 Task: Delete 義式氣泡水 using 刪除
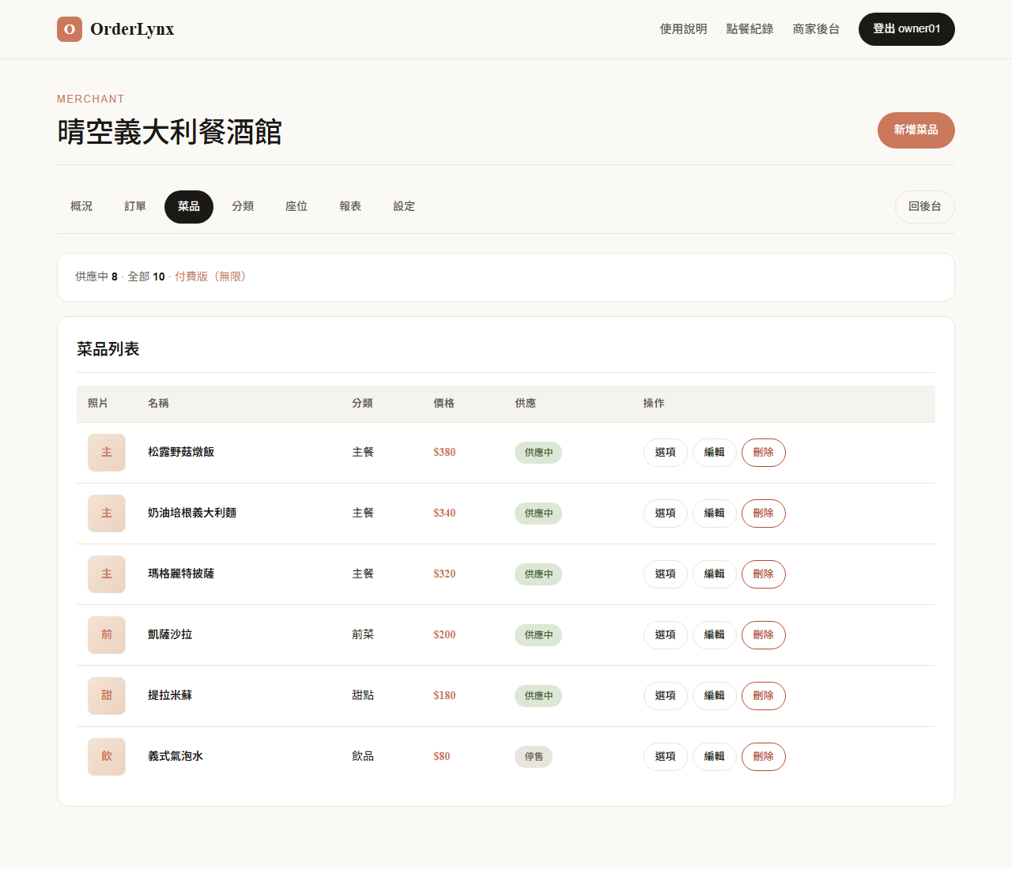(x=764, y=757)
